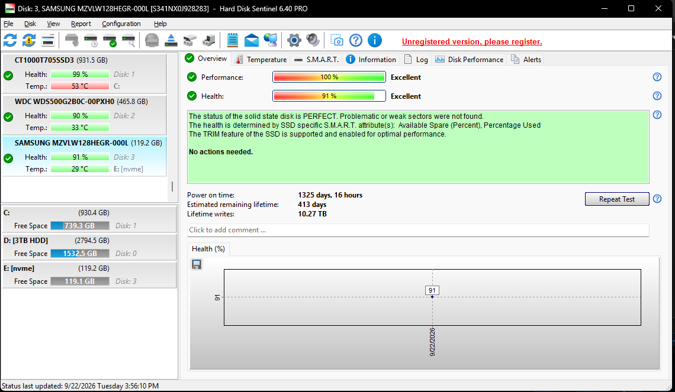
Task: Select the Overview tab
Action: (x=206, y=59)
